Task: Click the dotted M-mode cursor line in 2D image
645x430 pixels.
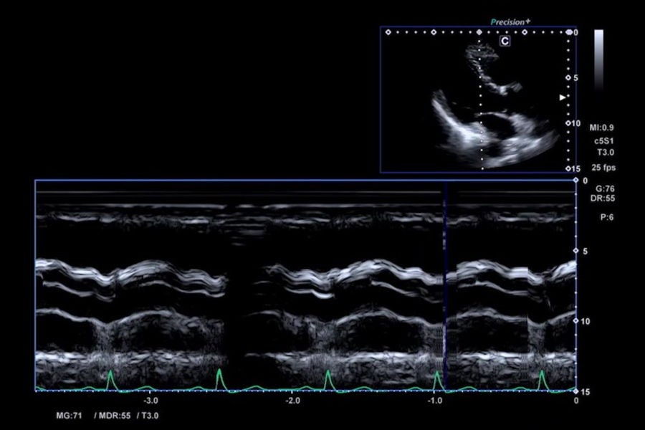Action: click(x=480, y=101)
